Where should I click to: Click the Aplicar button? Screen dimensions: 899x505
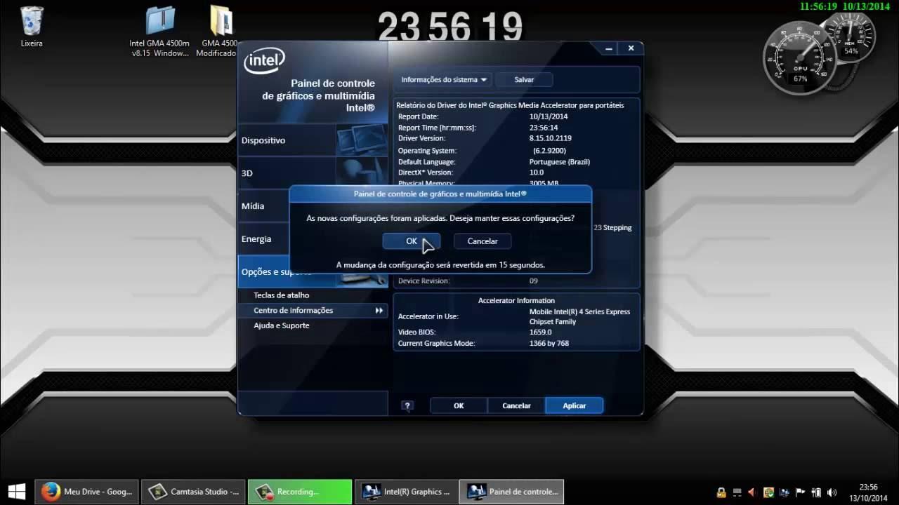tap(575, 405)
